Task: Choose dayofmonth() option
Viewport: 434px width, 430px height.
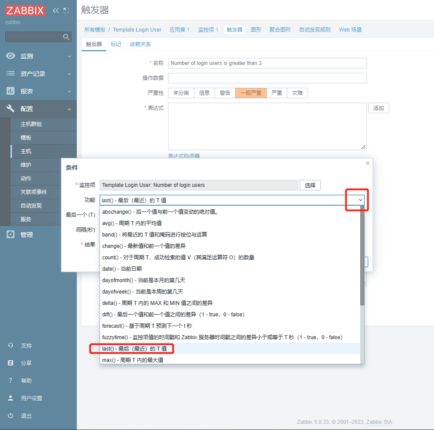Action: [x=230, y=280]
